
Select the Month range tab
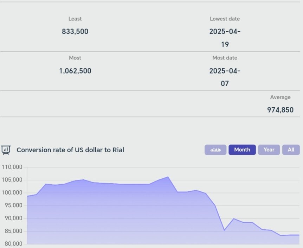[x=242, y=150]
